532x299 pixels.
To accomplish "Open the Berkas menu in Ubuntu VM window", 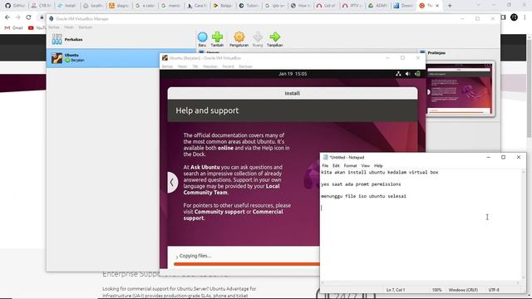I will [167, 66].
